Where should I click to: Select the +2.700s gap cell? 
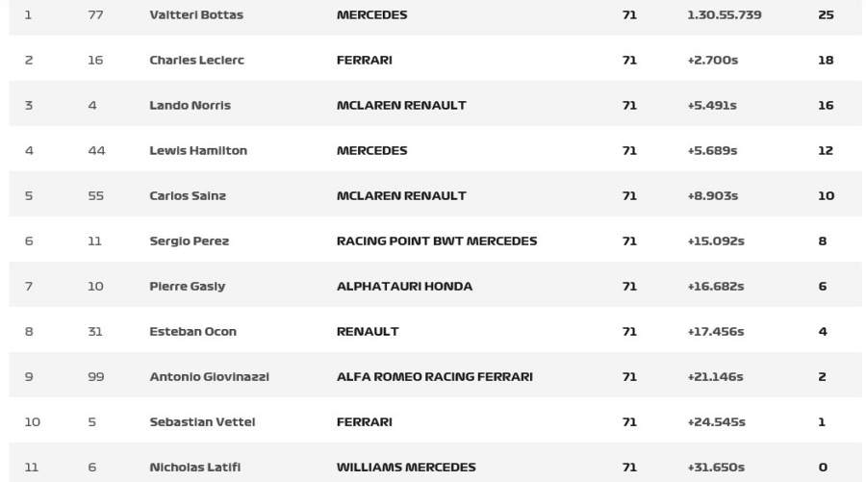pyautogui.click(x=712, y=61)
